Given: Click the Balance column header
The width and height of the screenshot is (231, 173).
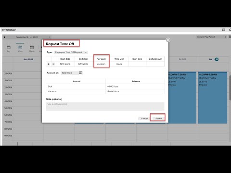Looking at the screenshot, I should pyautogui.click(x=136, y=81).
